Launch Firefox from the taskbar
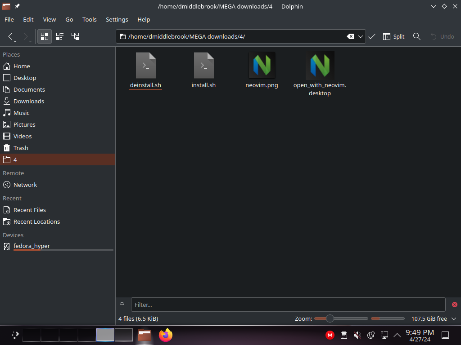The image size is (461, 345). pyautogui.click(x=166, y=335)
